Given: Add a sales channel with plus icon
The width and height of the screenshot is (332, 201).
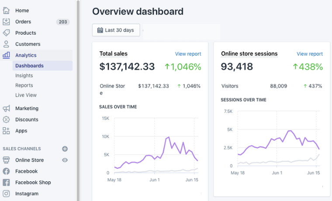Looking at the screenshot, I should click(x=65, y=149).
